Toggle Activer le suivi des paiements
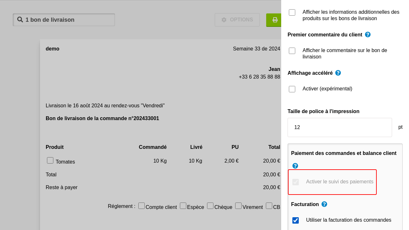This screenshot has height=230, width=409. pos(296,182)
